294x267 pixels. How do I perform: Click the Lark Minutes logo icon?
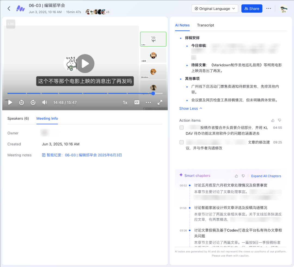pos(20,8)
